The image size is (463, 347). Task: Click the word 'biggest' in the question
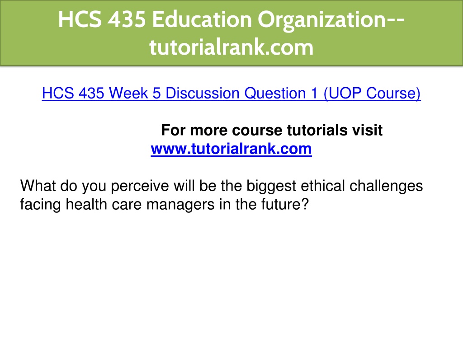click(271, 187)
